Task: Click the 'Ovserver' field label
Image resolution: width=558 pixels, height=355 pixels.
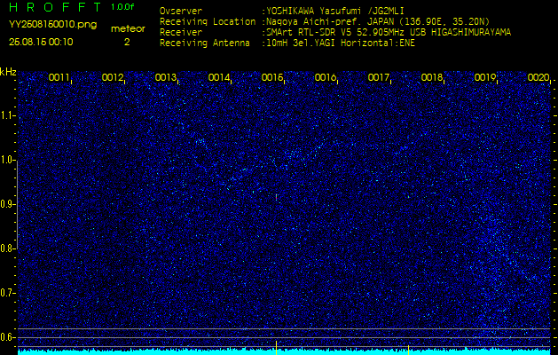Action: [x=181, y=11]
